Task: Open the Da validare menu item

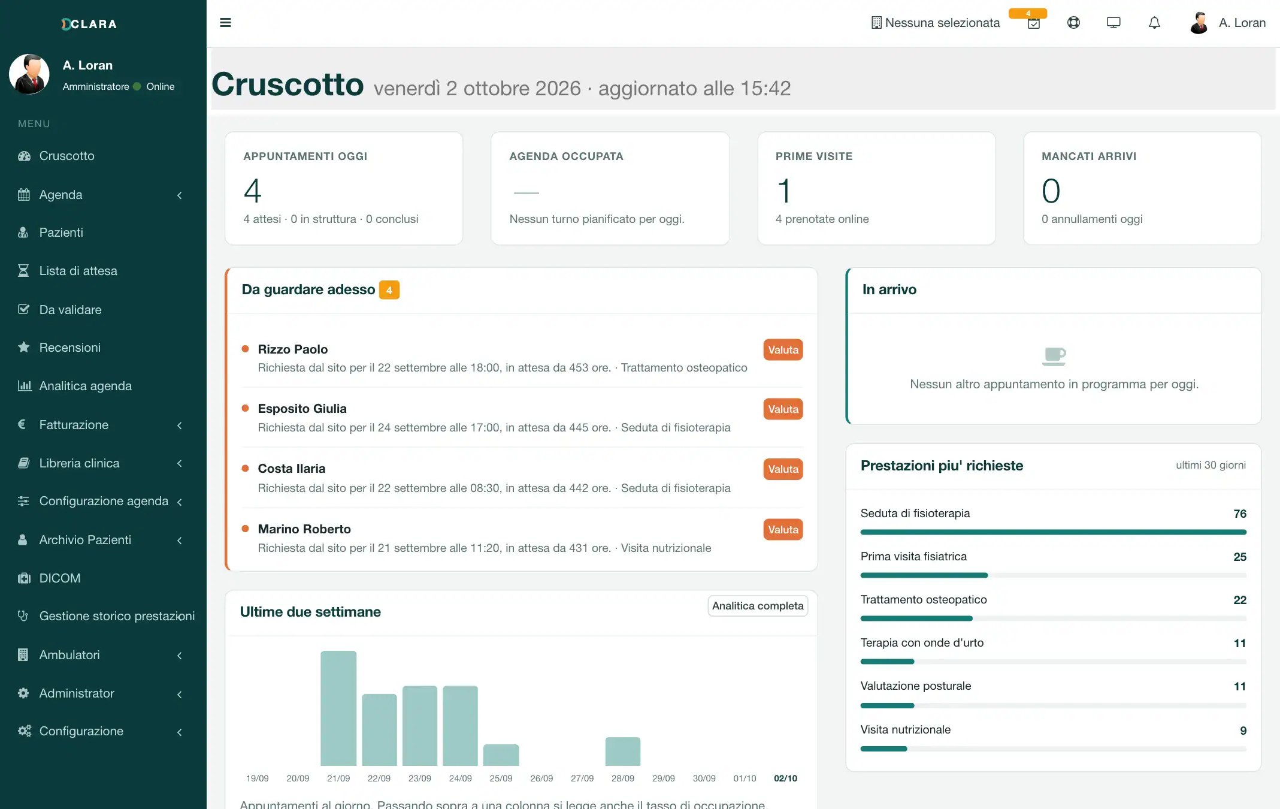Action: [x=103, y=309]
